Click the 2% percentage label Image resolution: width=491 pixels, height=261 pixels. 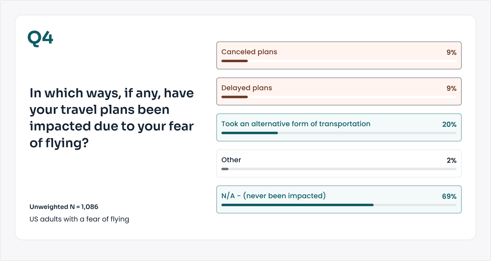click(451, 161)
